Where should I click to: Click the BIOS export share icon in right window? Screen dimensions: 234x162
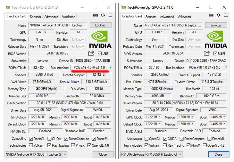coord(207,53)
